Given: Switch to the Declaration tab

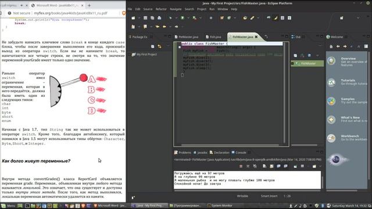Looking at the screenshot, I should pyautogui.click(x=220, y=153).
